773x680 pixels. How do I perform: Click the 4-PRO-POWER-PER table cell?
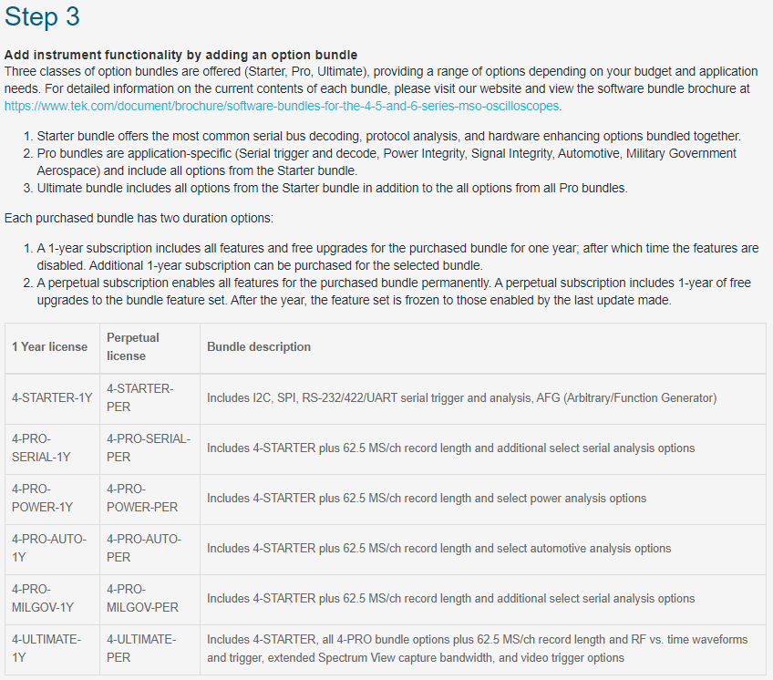coord(149,499)
